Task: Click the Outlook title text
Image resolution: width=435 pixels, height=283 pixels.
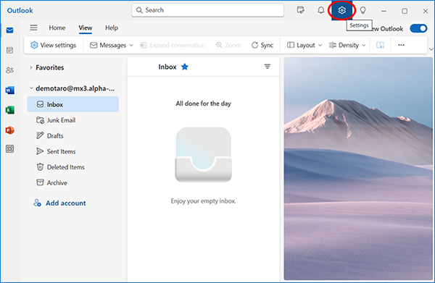Action: coord(20,11)
